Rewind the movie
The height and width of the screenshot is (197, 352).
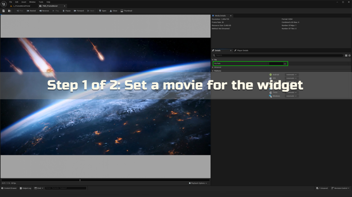31,11
